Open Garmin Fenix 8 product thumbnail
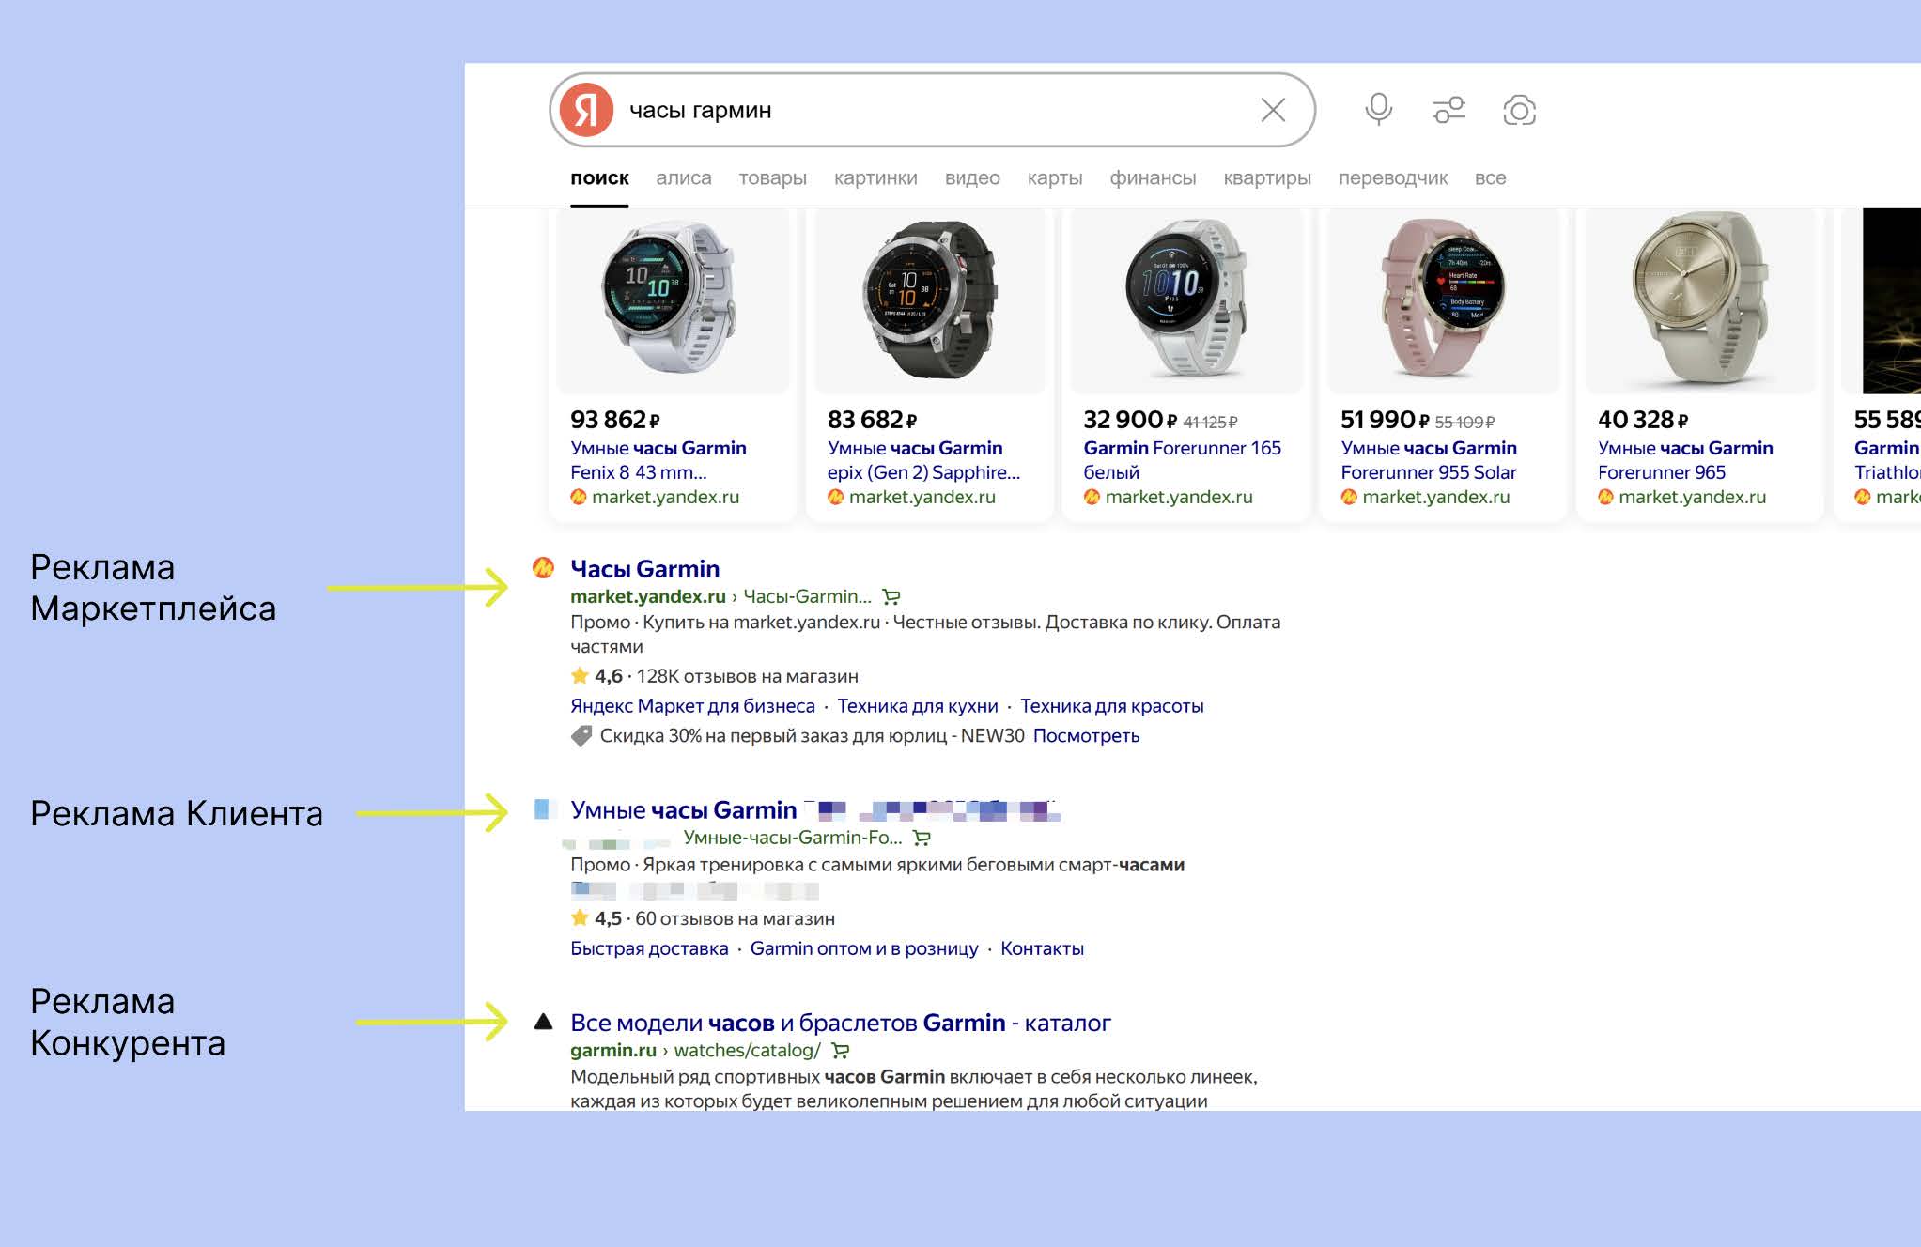This screenshot has height=1247, width=1921. pyautogui.click(x=671, y=300)
